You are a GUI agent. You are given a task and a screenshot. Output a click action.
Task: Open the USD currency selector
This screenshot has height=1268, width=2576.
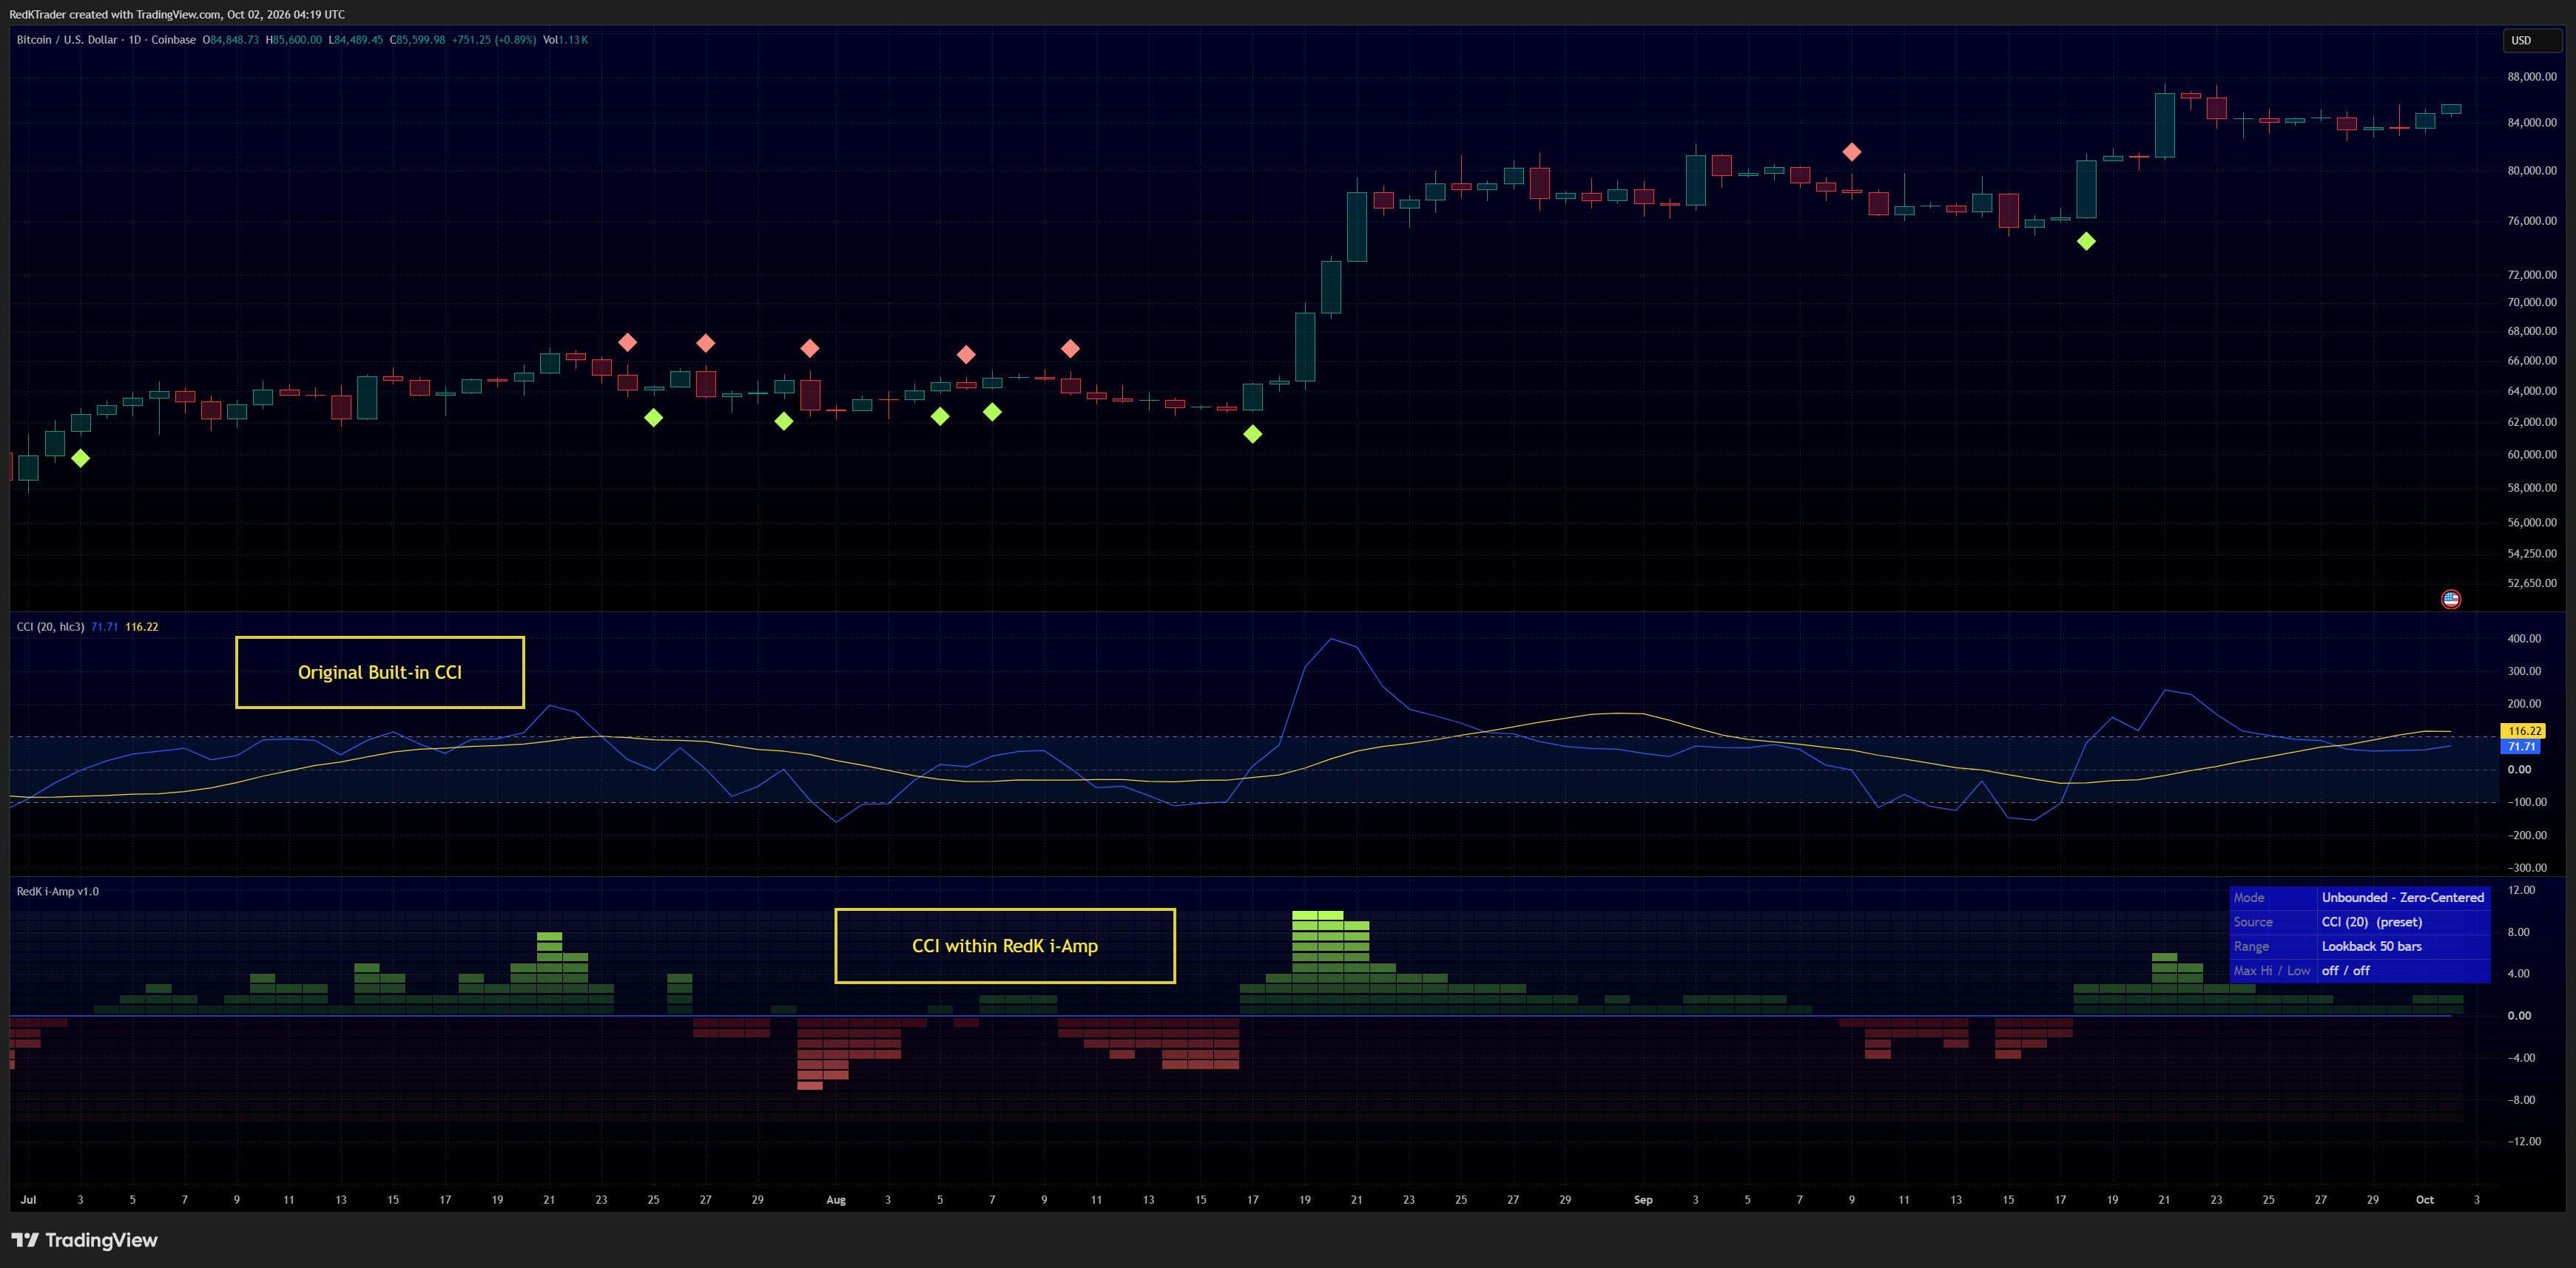[x=2531, y=40]
